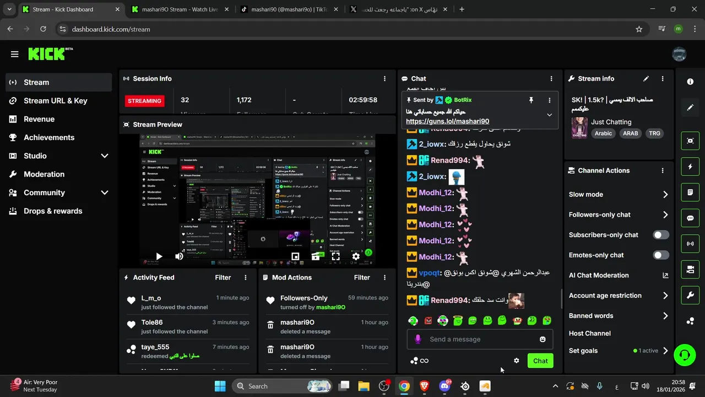This screenshot has height=397, width=705.
Task: Click channel points infinity balance below chat
Action: click(x=419, y=361)
